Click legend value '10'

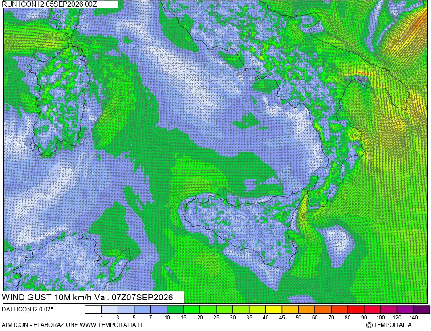(167, 318)
